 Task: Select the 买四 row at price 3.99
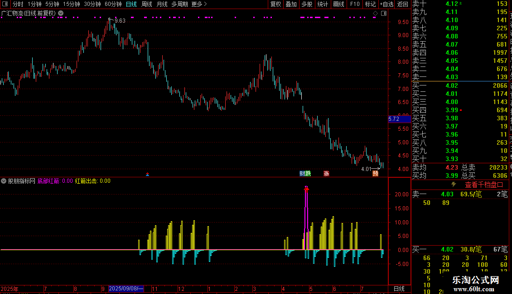pyautogui.click(x=460, y=110)
